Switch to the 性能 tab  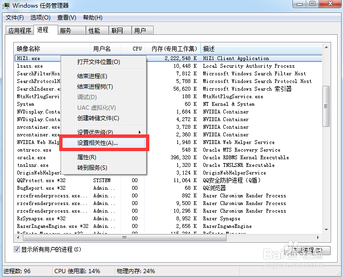click(x=97, y=31)
